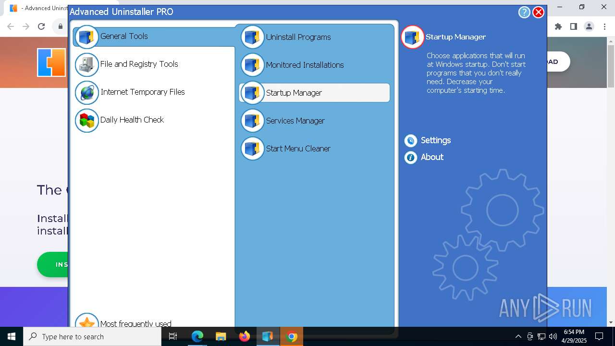Open help with the question mark icon
The image size is (615, 346).
(x=524, y=12)
